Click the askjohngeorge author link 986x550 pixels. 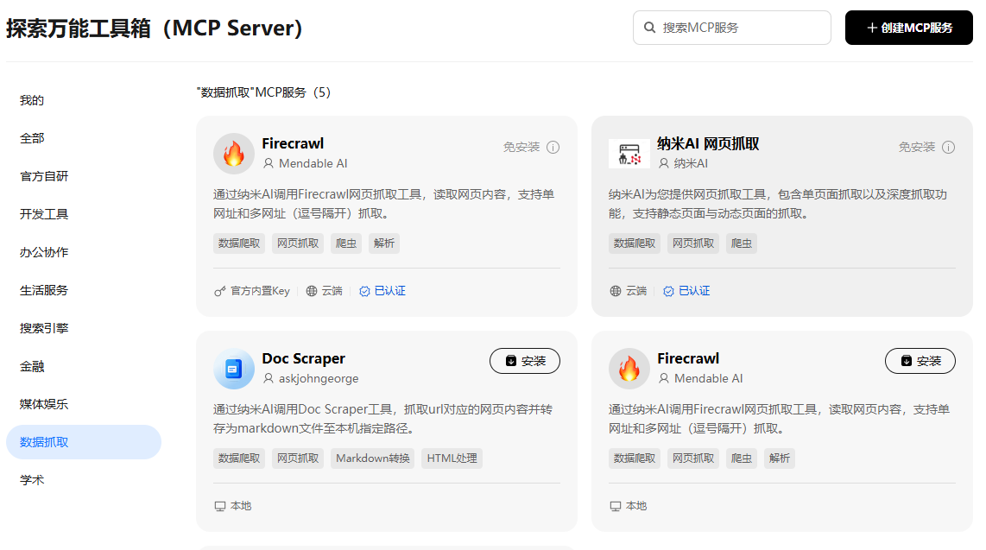click(319, 378)
